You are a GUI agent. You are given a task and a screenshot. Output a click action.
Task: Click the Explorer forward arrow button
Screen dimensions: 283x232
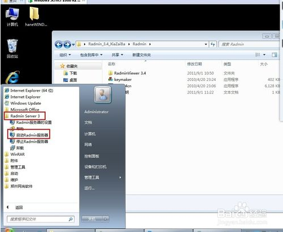point(67,45)
